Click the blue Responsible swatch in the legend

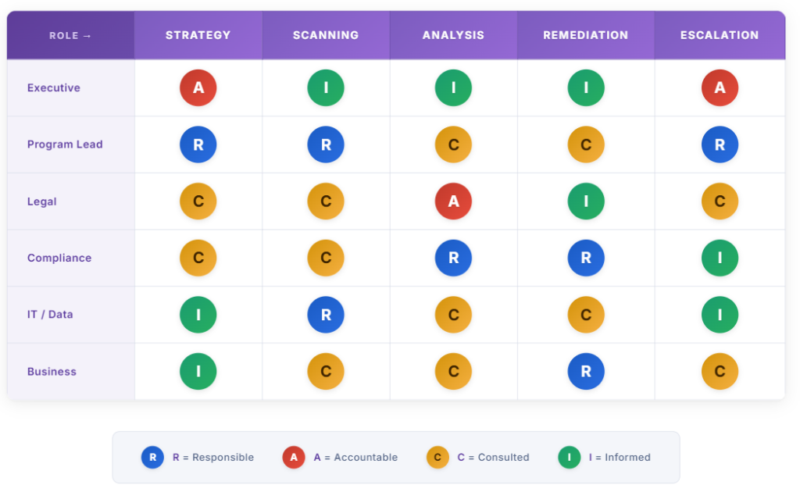(152, 458)
